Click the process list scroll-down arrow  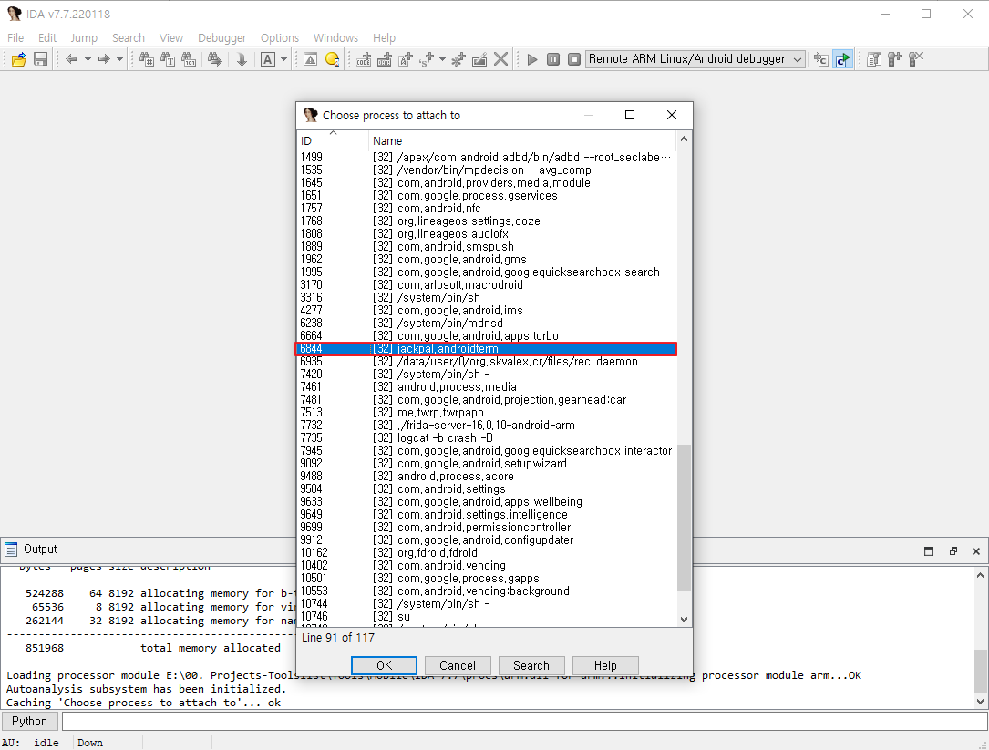pos(684,620)
